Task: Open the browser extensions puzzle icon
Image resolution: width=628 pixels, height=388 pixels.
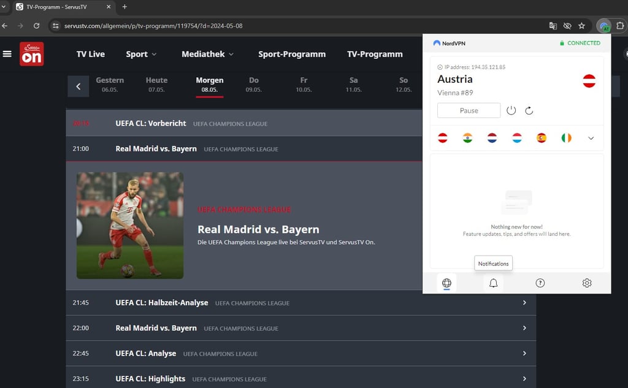Action: coord(620,26)
